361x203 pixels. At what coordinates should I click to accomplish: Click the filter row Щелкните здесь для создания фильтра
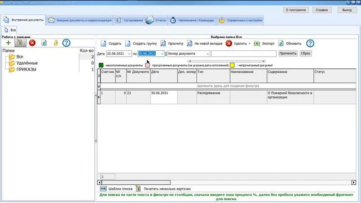click(x=228, y=86)
